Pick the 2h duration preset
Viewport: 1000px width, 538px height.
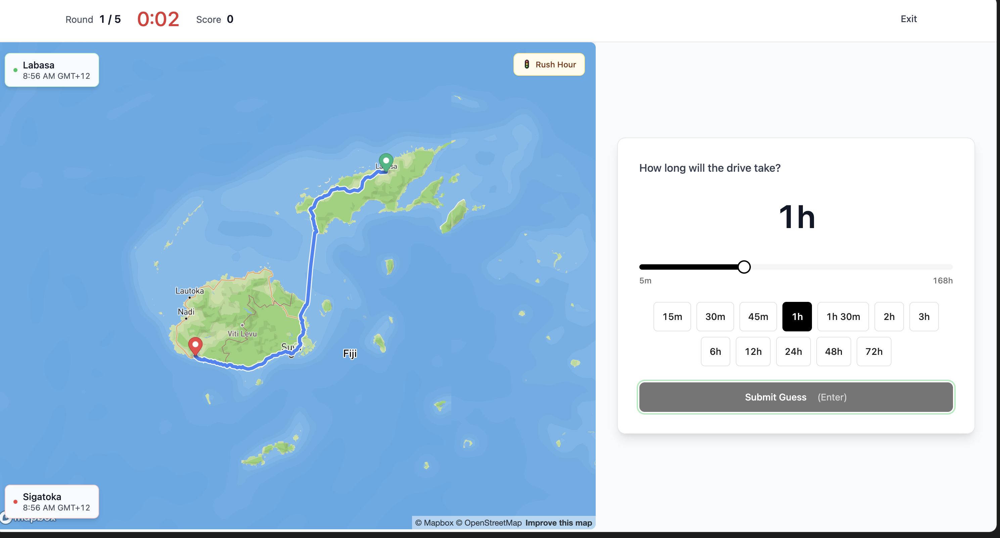pyautogui.click(x=888, y=317)
